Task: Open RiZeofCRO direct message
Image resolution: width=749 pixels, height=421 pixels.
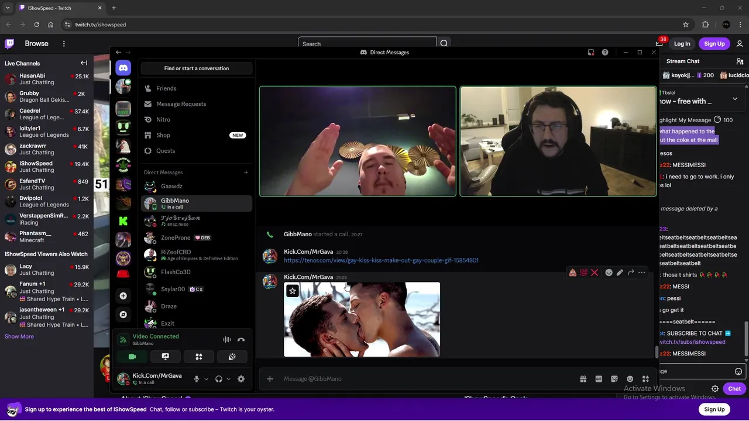Action: tap(197, 255)
